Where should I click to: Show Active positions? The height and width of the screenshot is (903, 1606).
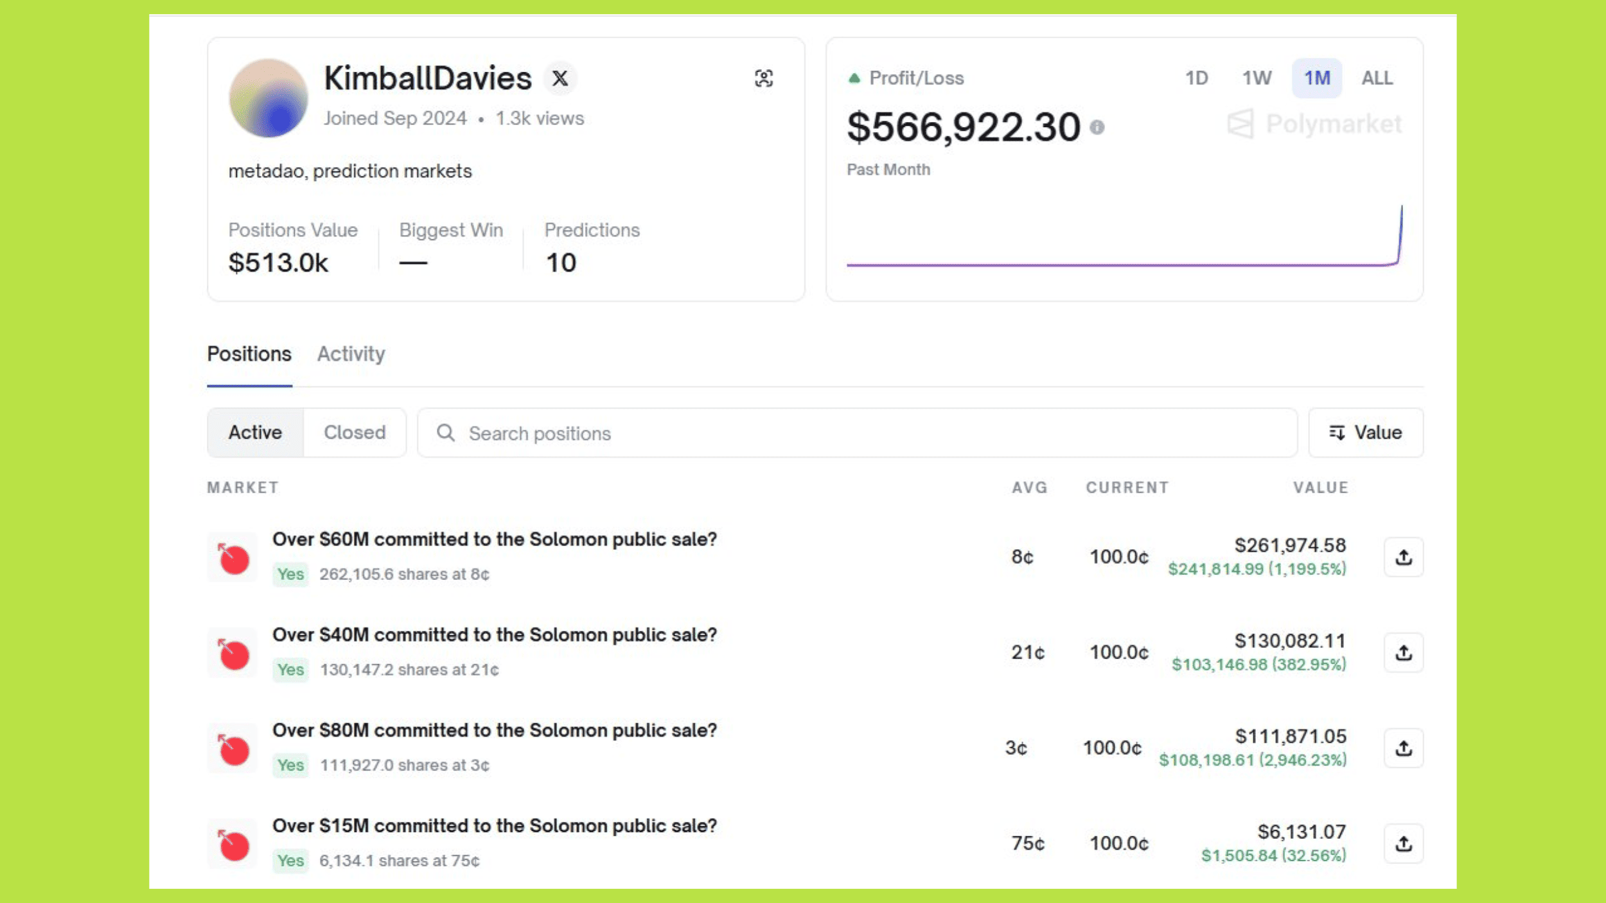255,433
